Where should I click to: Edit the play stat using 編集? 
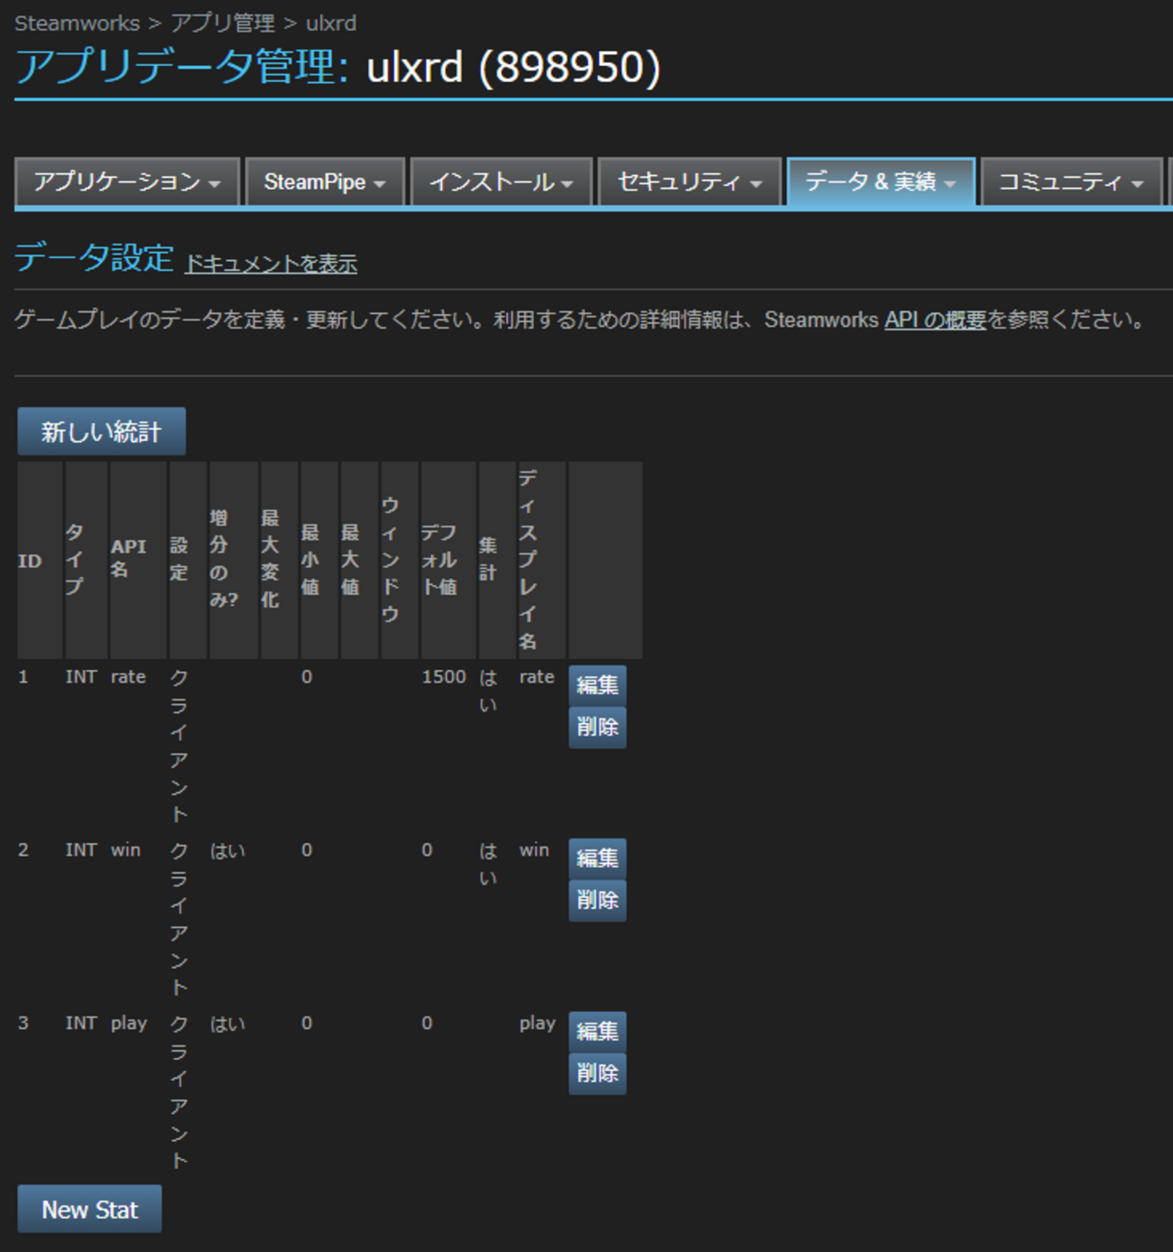(597, 1032)
